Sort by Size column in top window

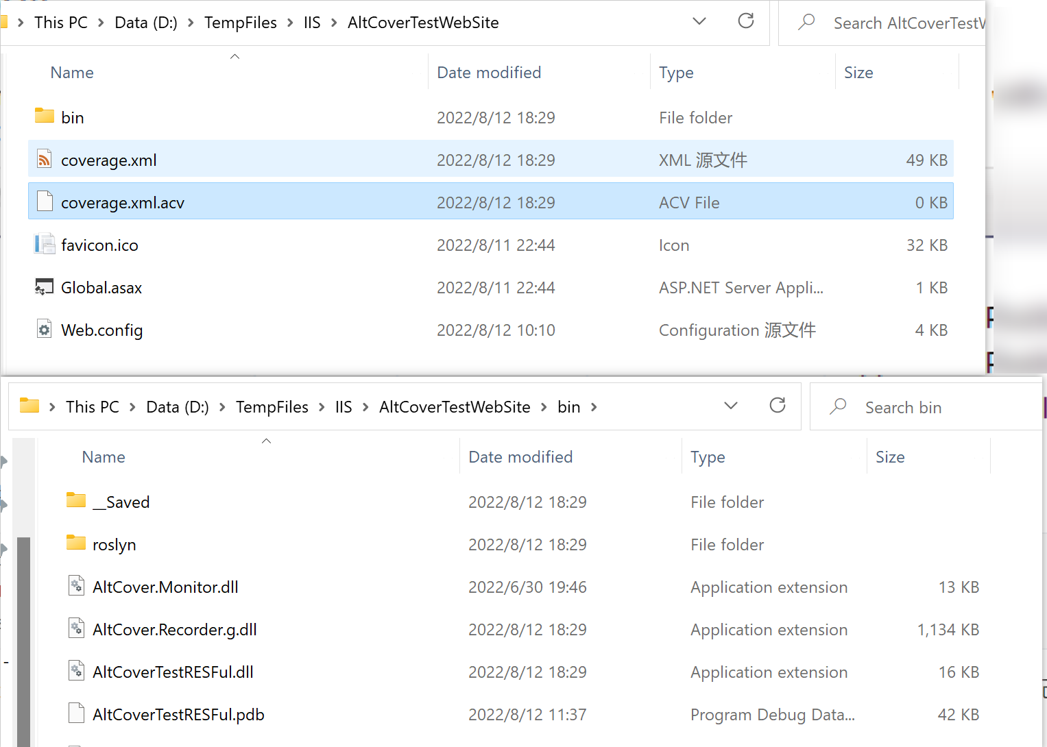pos(858,73)
